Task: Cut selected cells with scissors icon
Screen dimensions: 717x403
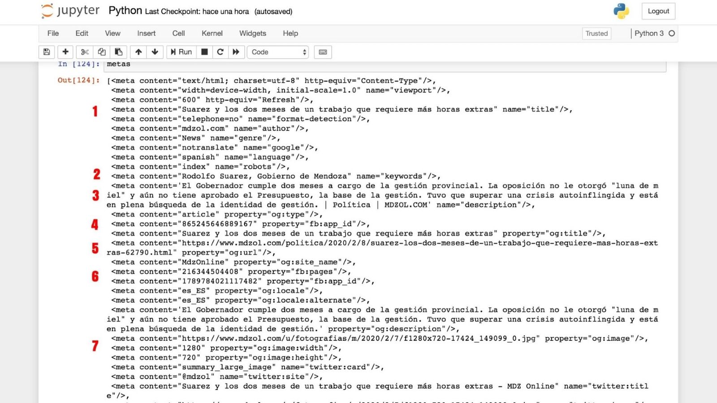Action: coord(85,52)
